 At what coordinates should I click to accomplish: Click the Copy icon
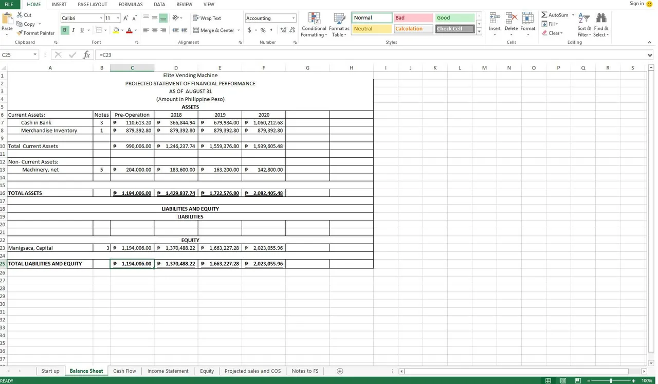coord(20,24)
